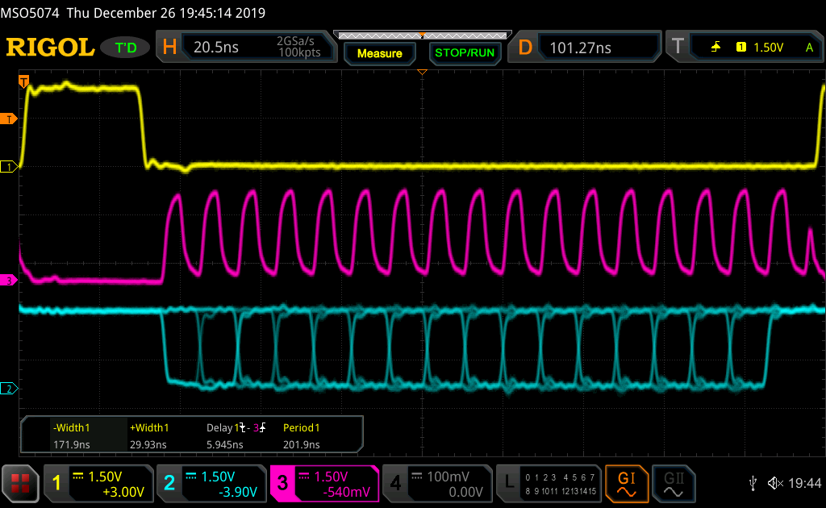Tap channel 3 offset -540mV value
Screen dimensions: 826x508
pos(347,492)
